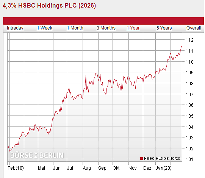The image size is (205, 178).
Task: Click the 105 price axis value
Action: coord(189,116)
